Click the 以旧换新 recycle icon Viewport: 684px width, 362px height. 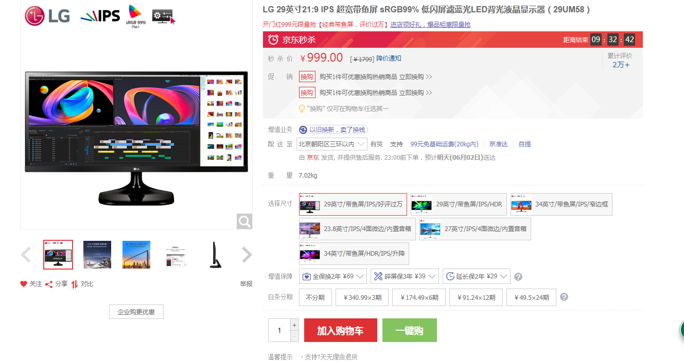pyautogui.click(x=304, y=130)
